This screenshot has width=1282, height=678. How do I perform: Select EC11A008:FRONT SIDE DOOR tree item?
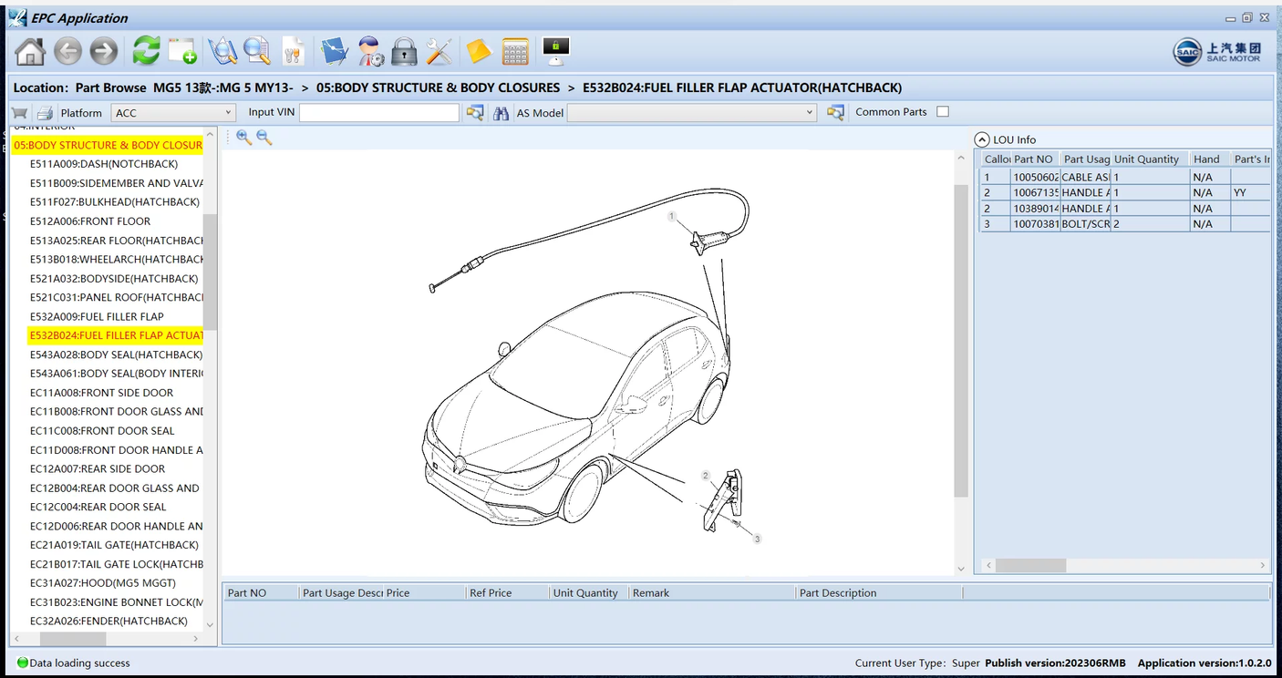(x=101, y=393)
